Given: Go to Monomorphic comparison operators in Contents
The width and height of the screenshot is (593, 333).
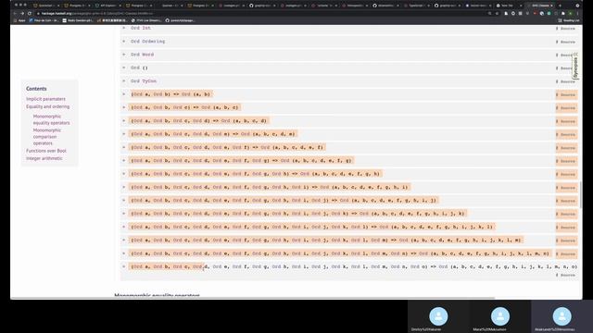Looking at the screenshot, I should click(x=47, y=137).
